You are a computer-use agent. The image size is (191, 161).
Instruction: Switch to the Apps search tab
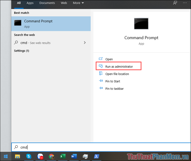point(30,3)
